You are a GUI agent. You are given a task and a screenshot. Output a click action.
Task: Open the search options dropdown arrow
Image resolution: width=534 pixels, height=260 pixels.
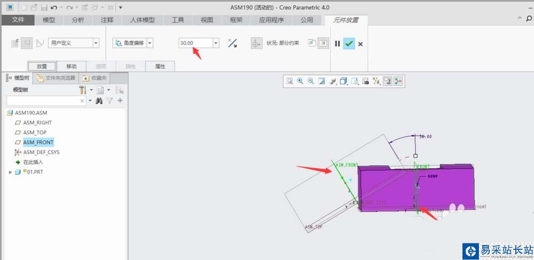click(x=90, y=101)
